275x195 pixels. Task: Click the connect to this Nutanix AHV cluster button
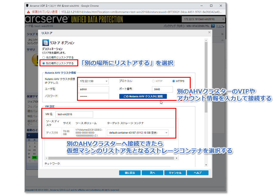coord(143,96)
